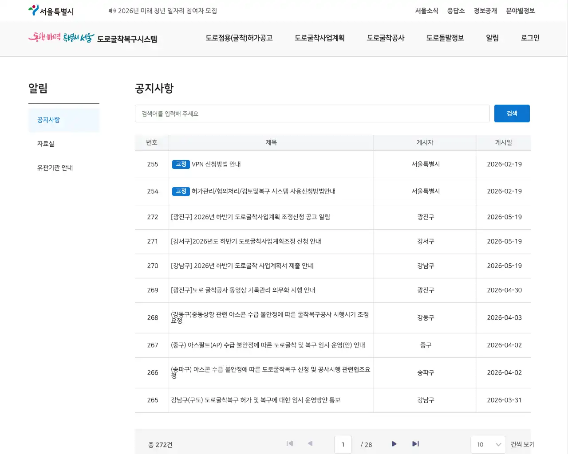Click the 동행·매력 특별시 서울 logo
Image resolution: width=568 pixels, height=454 pixels.
(61, 38)
